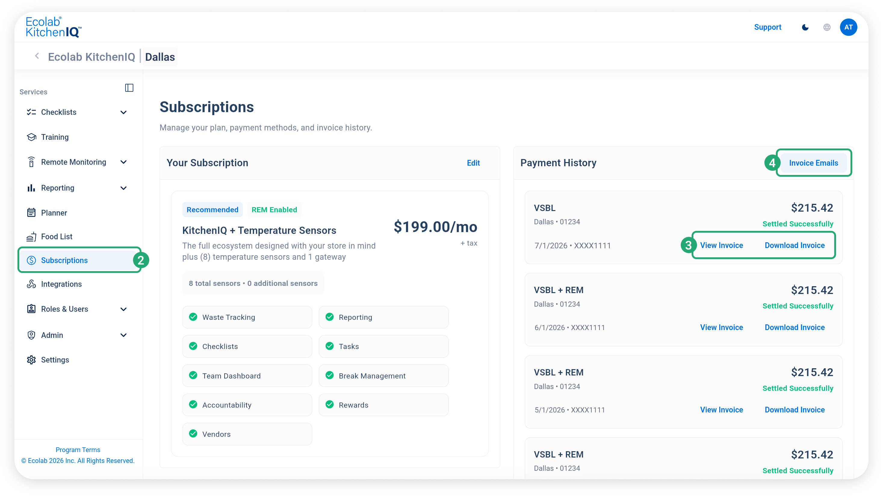883x496 pixels.
Task: Click the Dallas breadcrumb label
Action: (x=160, y=57)
